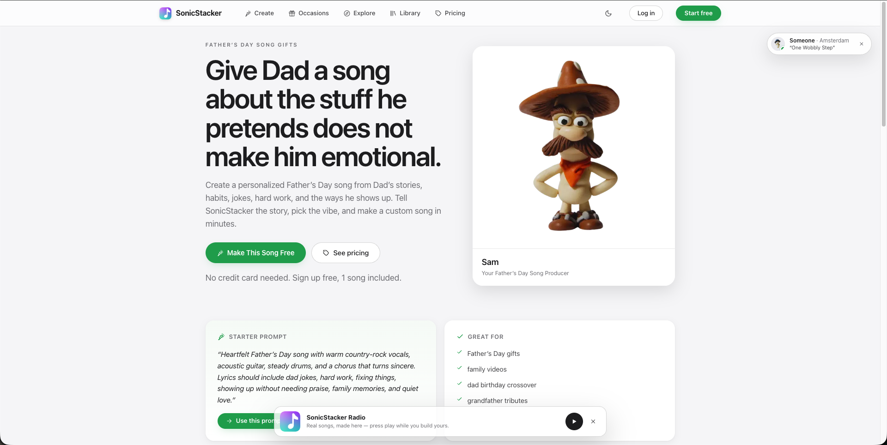Click the "Father's Day gifts" list item

click(x=493, y=354)
